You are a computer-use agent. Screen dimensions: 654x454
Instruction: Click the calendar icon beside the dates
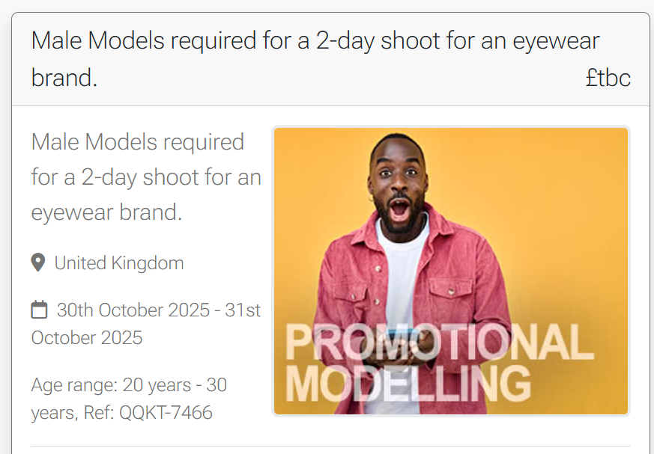tap(39, 310)
